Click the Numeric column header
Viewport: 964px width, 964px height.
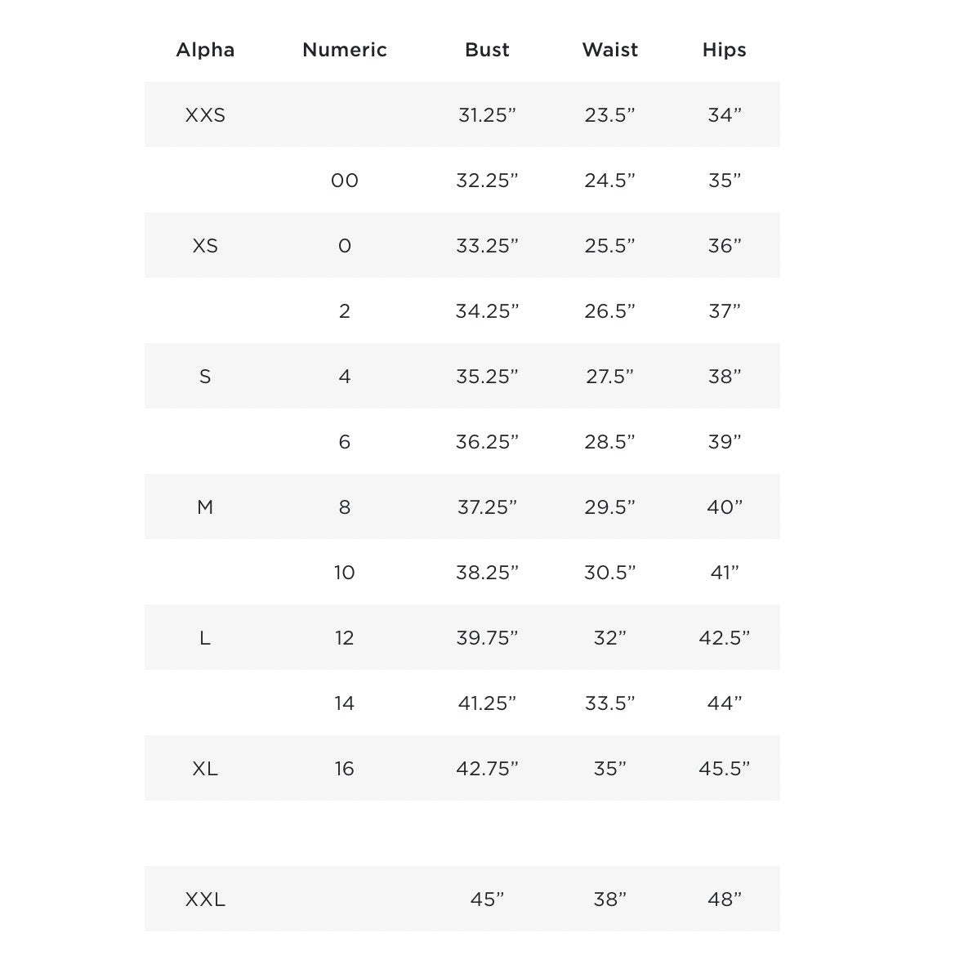click(x=344, y=50)
